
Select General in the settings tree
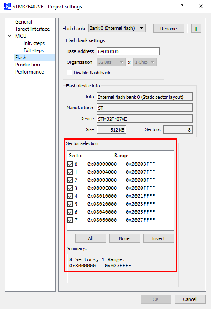[24, 22]
